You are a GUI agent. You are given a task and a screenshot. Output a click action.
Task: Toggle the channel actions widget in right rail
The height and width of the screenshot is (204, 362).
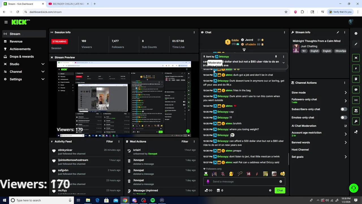tap(356, 111)
